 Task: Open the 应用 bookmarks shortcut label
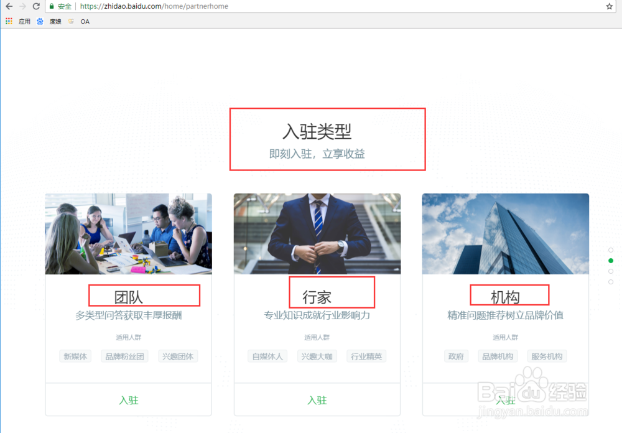click(24, 21)
